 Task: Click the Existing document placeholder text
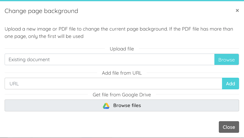[29, 60]
